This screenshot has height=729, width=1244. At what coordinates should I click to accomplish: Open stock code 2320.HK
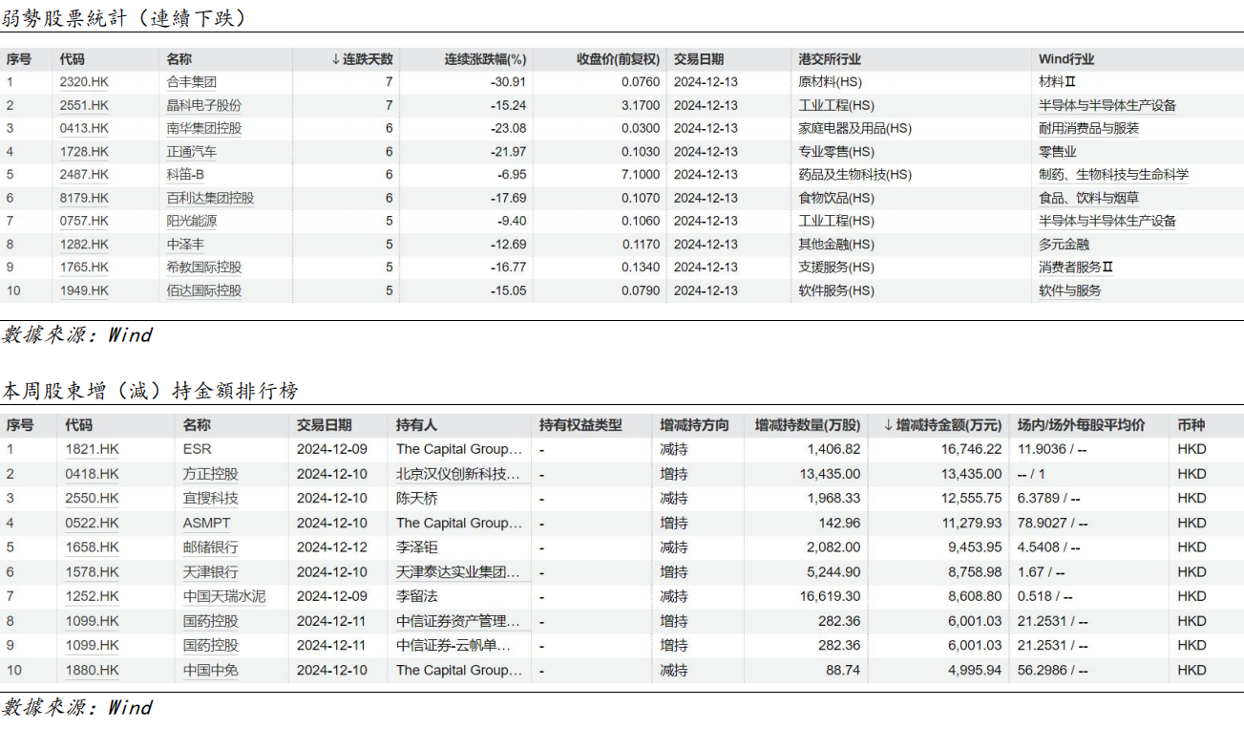(x=84, y=82)
